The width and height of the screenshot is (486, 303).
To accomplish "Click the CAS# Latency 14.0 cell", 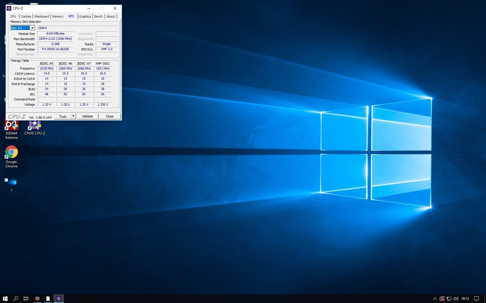I will [47, 74].
